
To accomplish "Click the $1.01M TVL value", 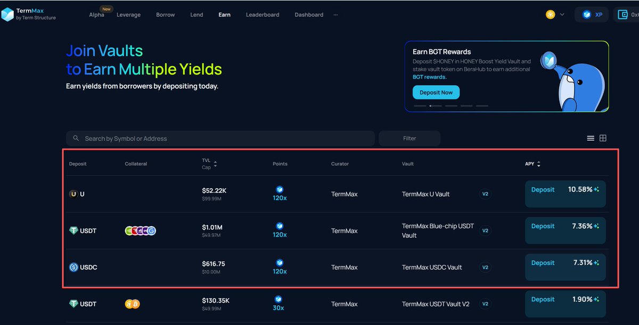I will [x=212, y=227].
